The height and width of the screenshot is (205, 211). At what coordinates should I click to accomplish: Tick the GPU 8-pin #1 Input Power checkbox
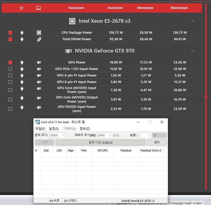coord(10,82)
